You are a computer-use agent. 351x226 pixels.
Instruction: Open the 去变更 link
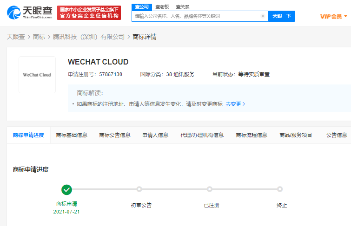point(235,104)
